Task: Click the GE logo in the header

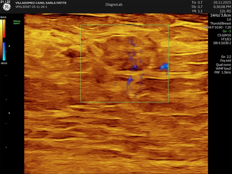Action: (7, 7)
